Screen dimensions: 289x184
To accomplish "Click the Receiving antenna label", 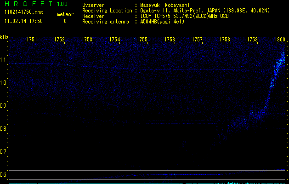I will pyautogui.click(x=106, y=22).
